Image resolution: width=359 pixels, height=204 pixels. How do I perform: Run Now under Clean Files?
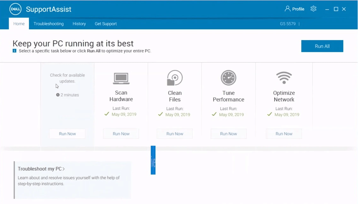point(175,134)
